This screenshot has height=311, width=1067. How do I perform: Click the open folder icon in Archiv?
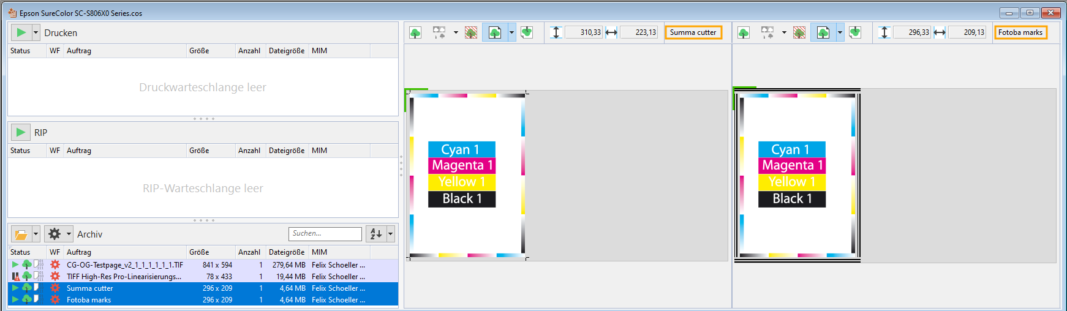click(x=21, y=234)
